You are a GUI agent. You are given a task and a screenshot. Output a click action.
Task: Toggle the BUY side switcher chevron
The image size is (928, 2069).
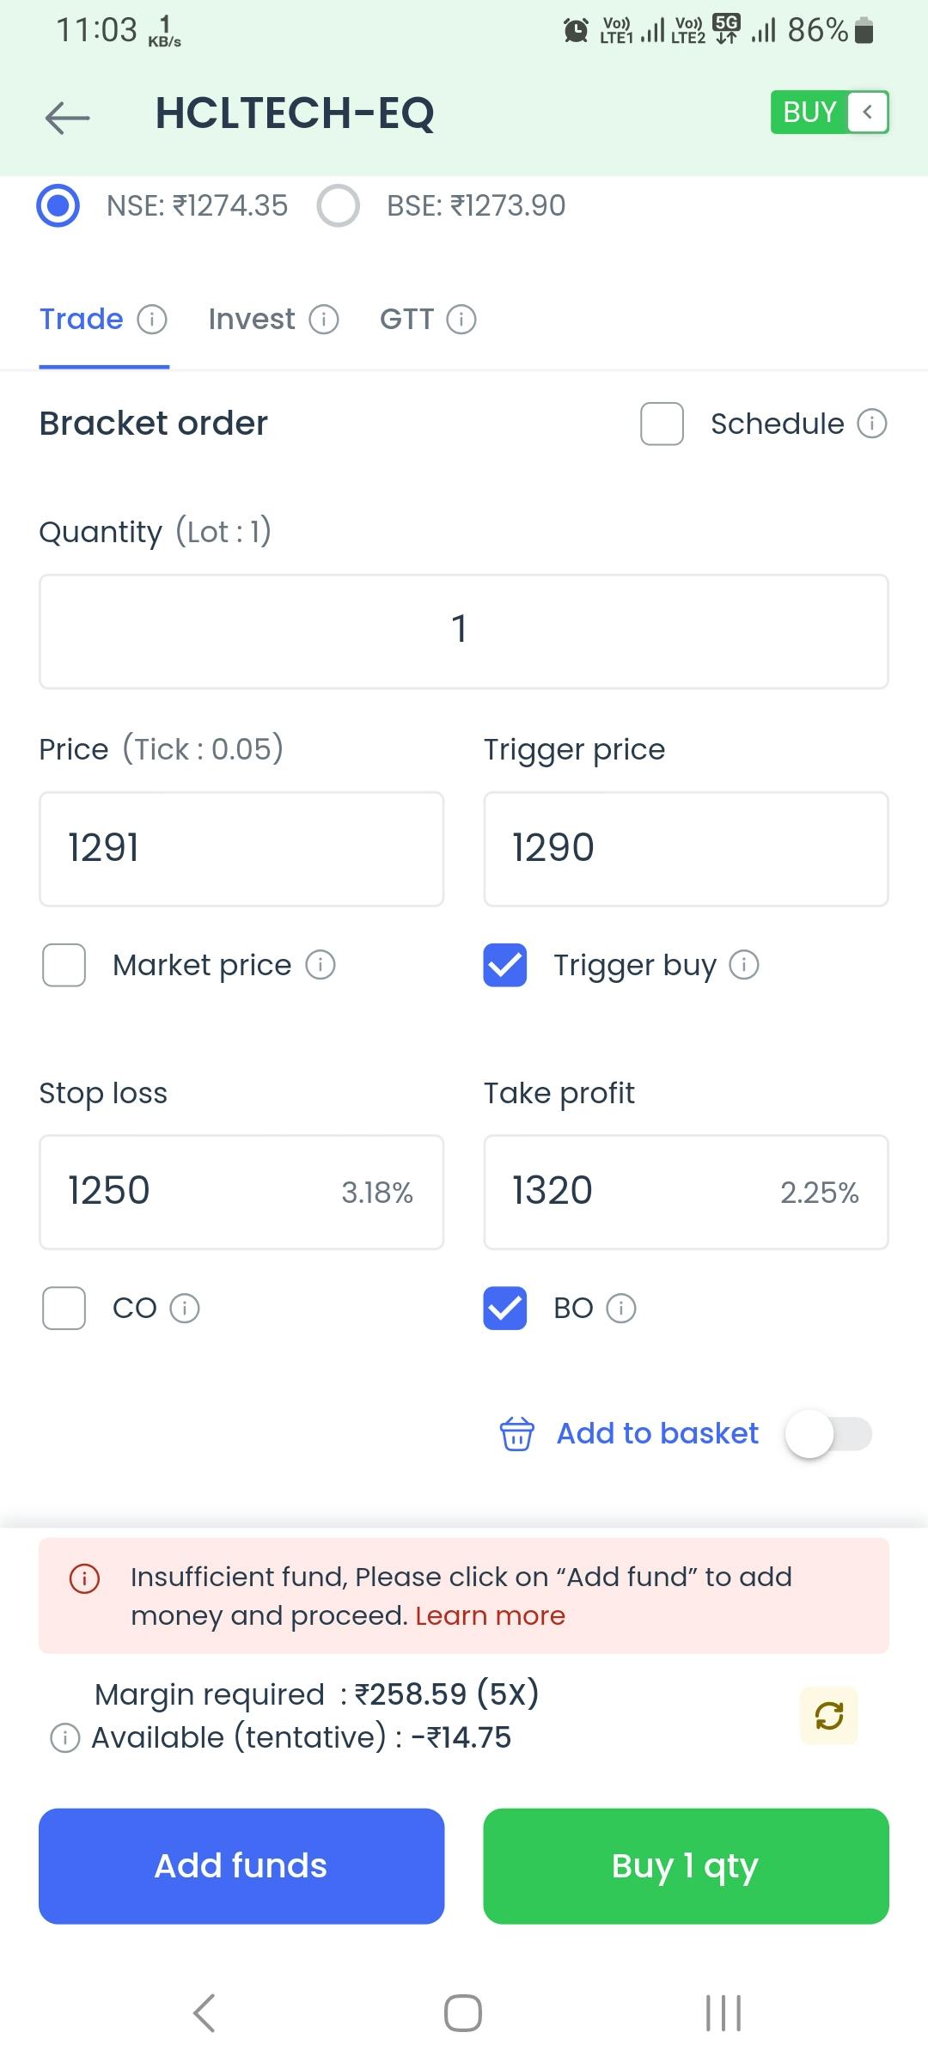pos(868,113)
